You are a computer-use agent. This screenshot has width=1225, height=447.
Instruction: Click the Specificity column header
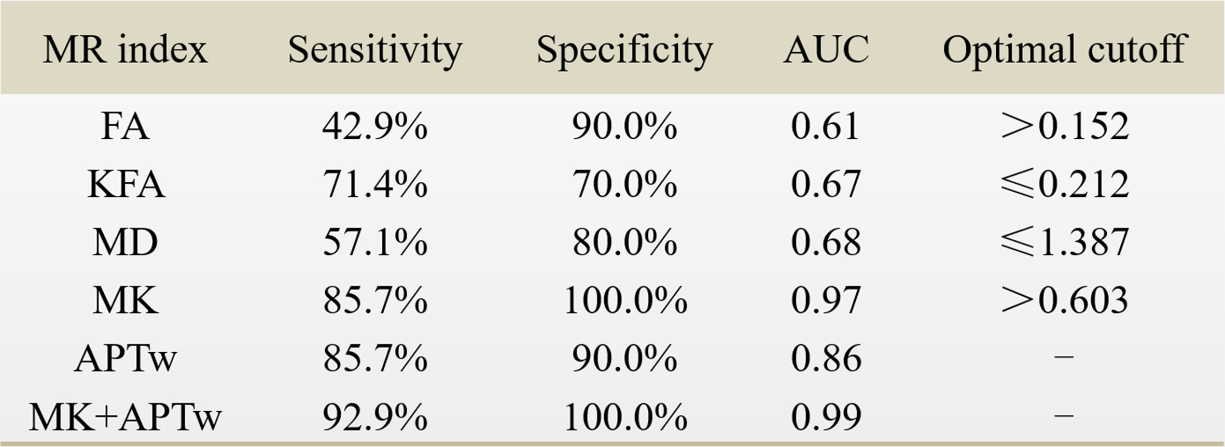tap(624, 50)
